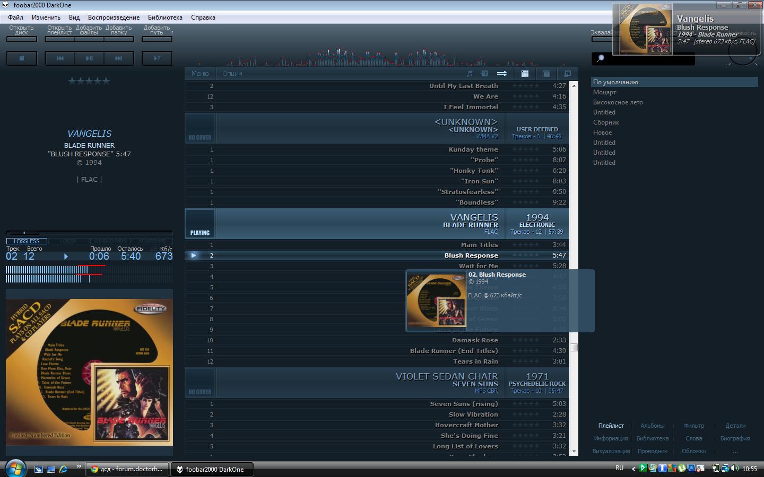This screenshot has height=477, width=764.
Task: Switch to the Информация tab
Action: coord(611,438)
